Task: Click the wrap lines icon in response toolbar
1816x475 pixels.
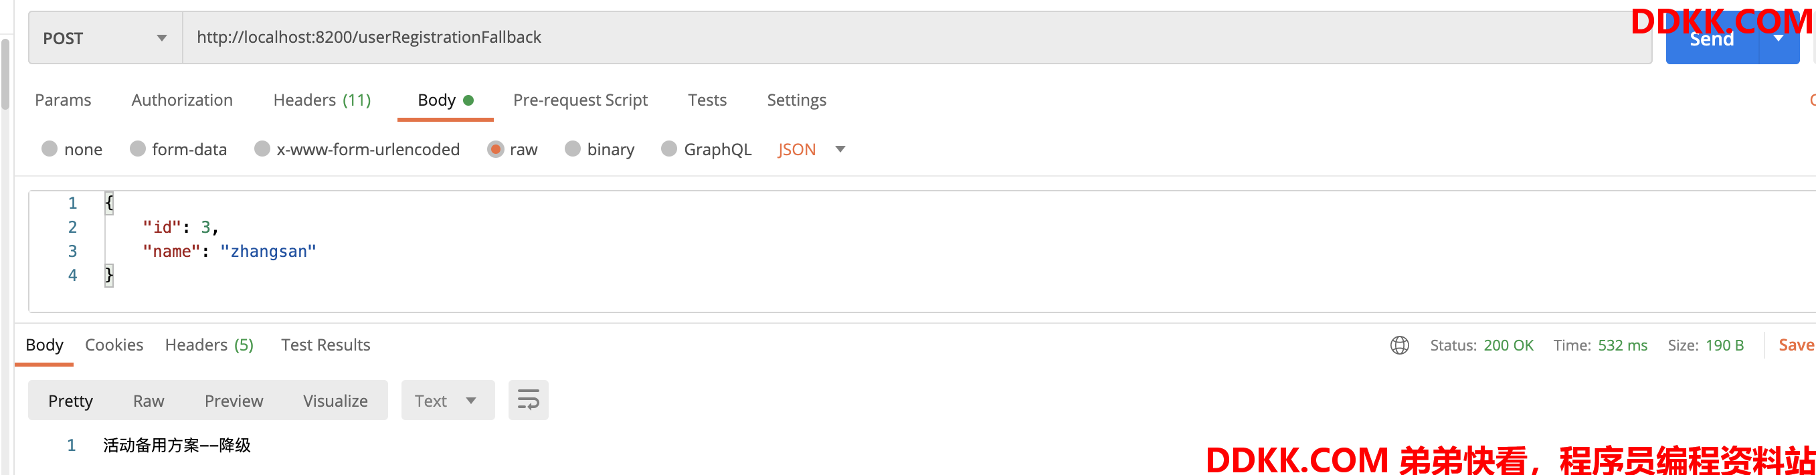Action: (528, 400)
